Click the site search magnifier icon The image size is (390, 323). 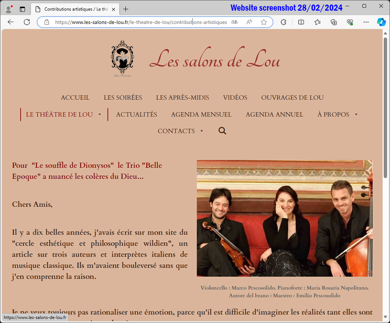coord(222,131)
